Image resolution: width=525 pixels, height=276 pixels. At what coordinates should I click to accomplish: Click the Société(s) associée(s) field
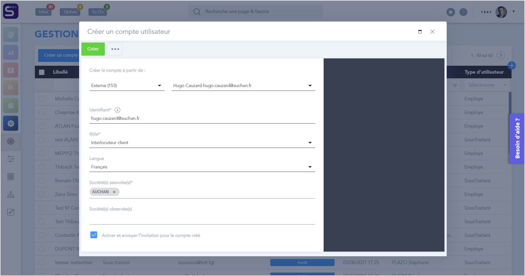point(202,192)
